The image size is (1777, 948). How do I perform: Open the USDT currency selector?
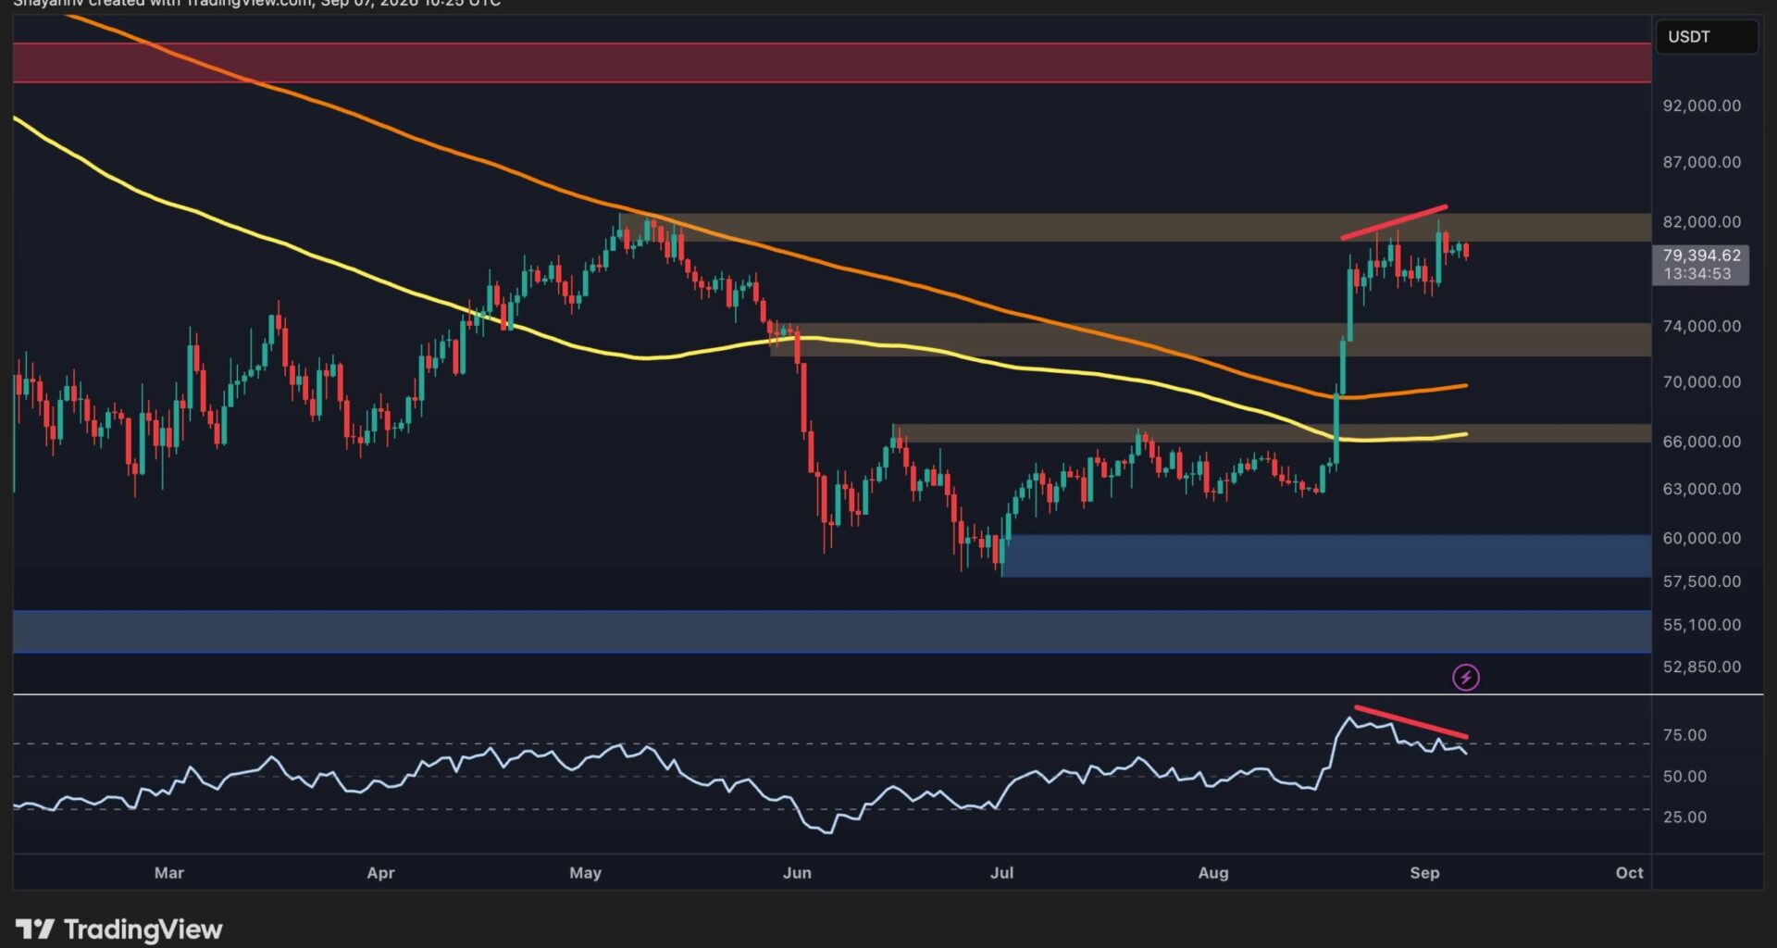click(1707, 37)
